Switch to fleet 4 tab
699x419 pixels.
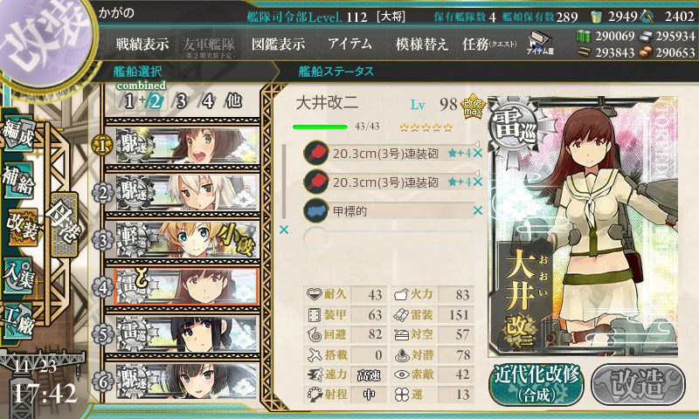click(208, 101)
